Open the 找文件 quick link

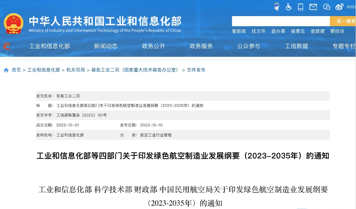point(258,31)
